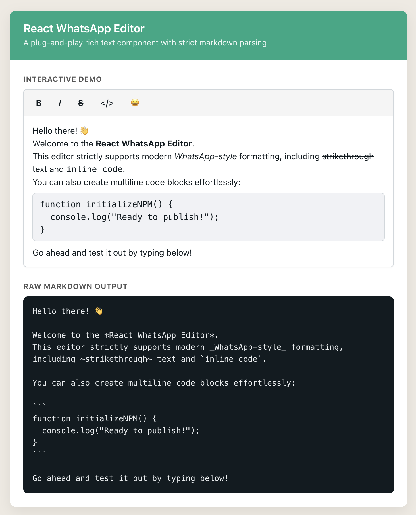The width and height of the screenshot is (416, 515).
Task: Toggle strikethrough formatting
Action: point(81,103)
